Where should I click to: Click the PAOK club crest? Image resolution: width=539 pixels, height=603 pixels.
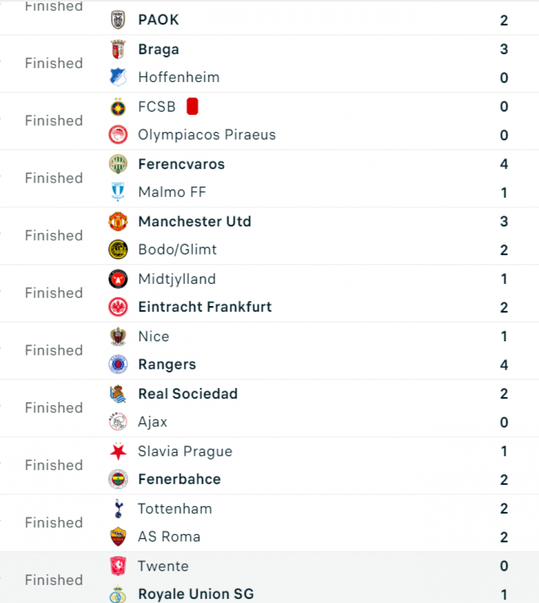coord(118,20)
